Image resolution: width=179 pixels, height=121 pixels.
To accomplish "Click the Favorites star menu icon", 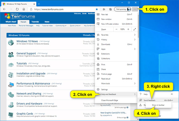I will (x=98, y=35).
